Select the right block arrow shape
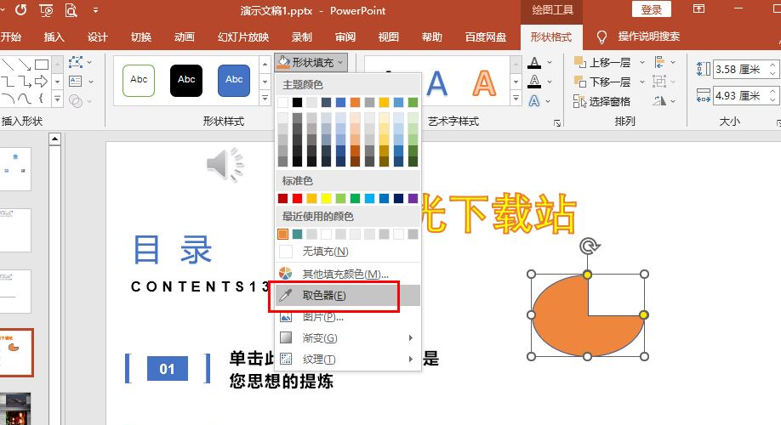 pyautogui.click(x=42, y=81)
